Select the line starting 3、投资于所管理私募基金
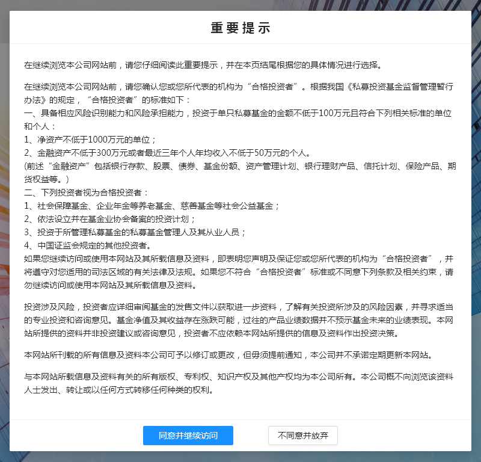 coord(135,232)
